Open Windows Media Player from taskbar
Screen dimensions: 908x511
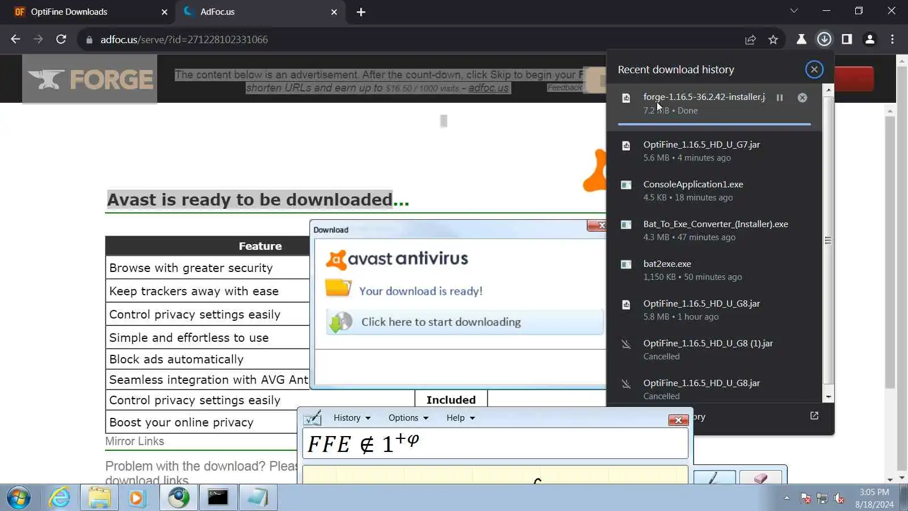click(x=137, y=498)
